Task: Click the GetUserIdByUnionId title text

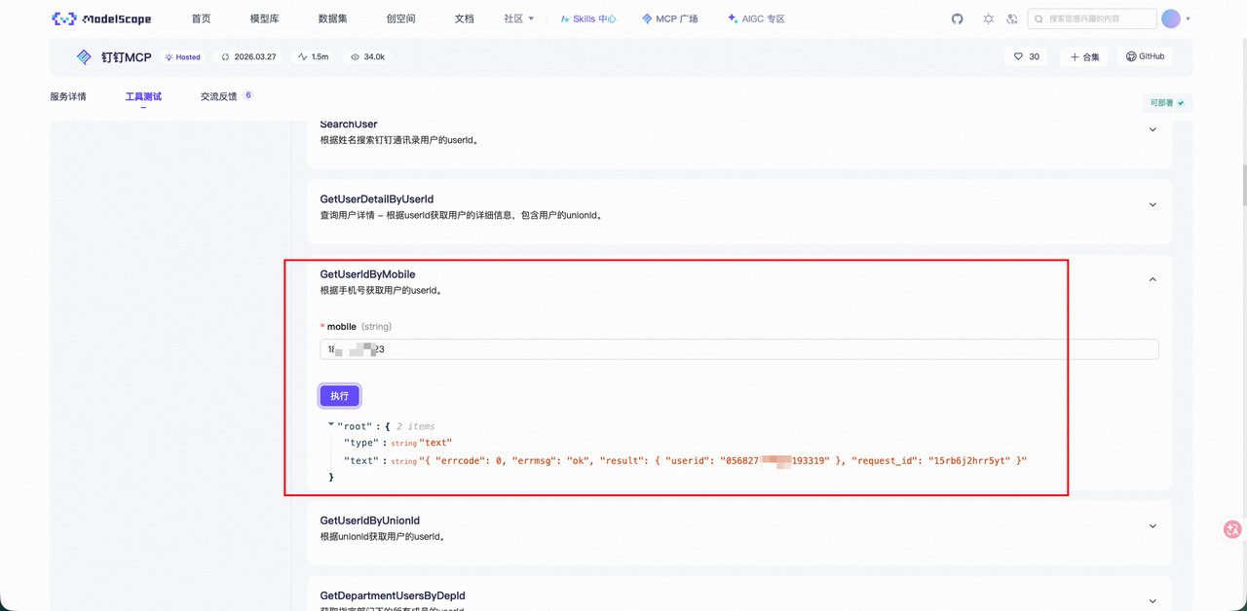Action: pyautogui.click(x=370, y=521)
